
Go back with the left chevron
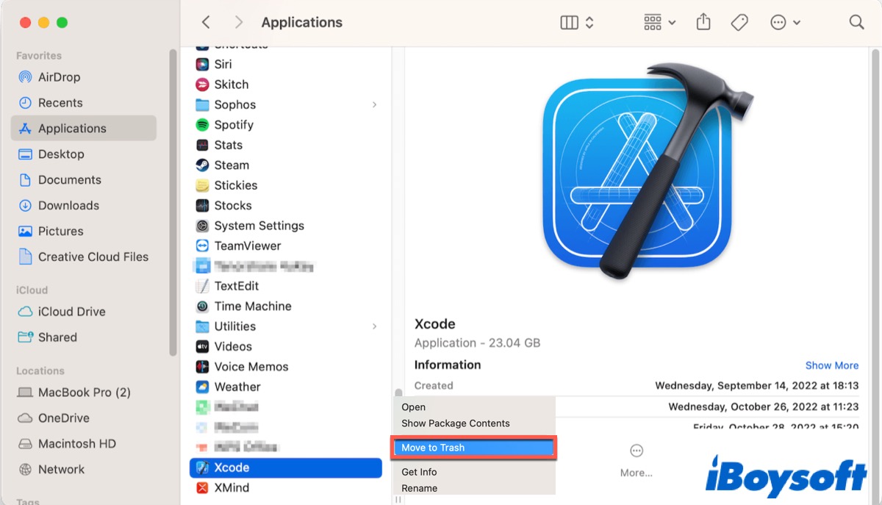click(x=207, y=23)
